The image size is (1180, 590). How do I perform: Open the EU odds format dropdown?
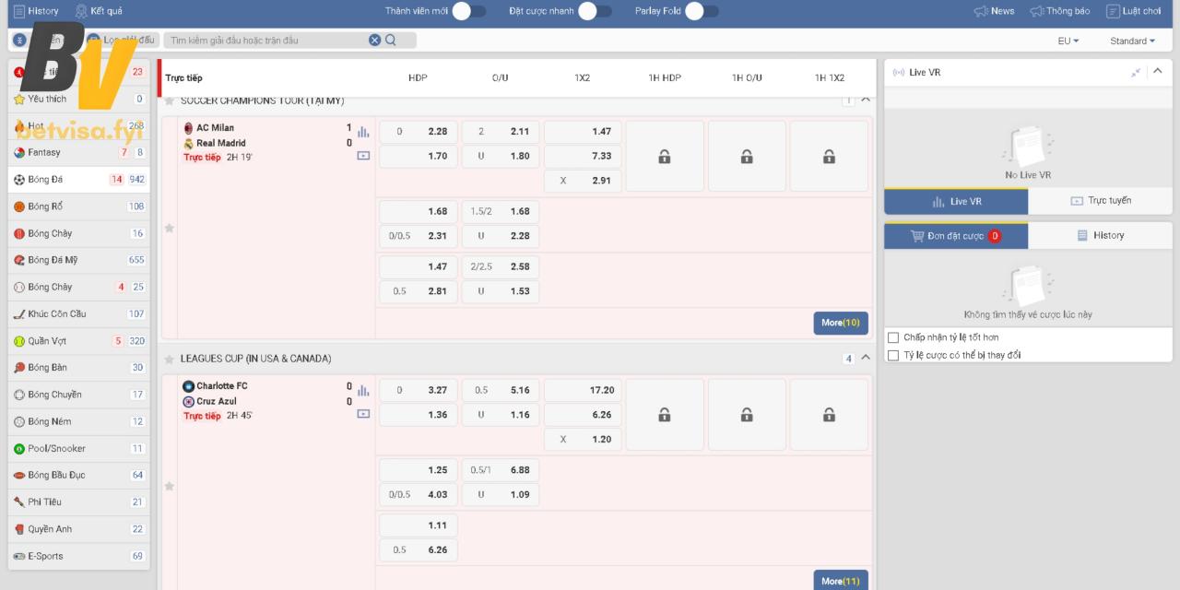pos(1068,41)
